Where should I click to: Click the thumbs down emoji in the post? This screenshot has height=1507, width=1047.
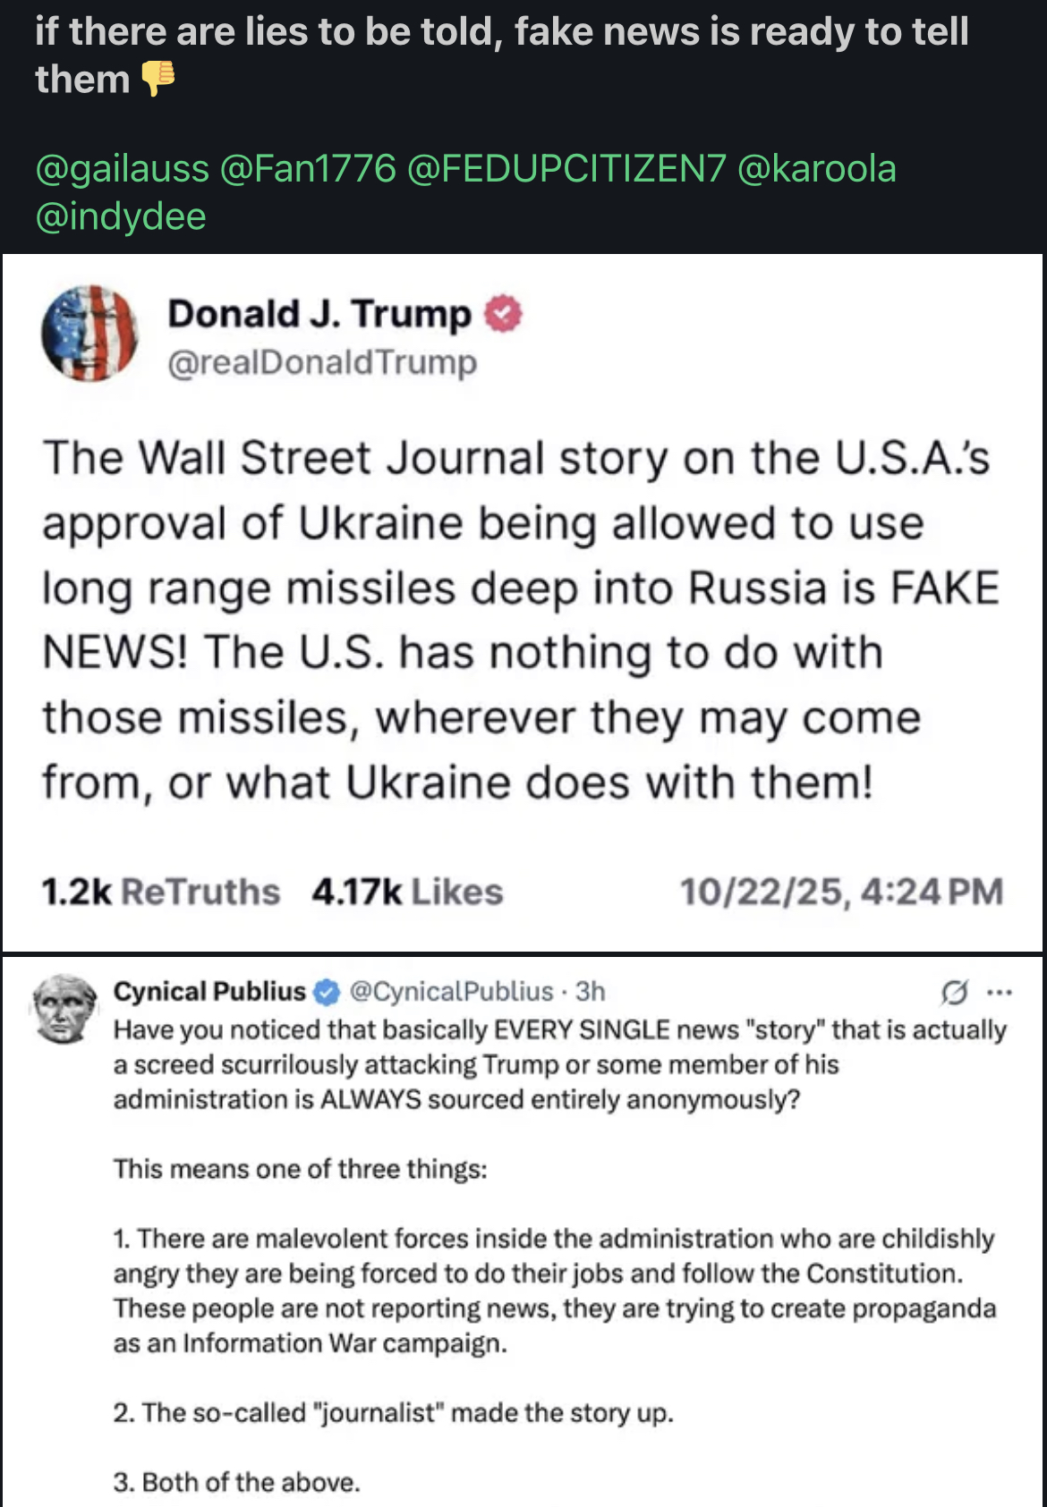tap(158, 79)
